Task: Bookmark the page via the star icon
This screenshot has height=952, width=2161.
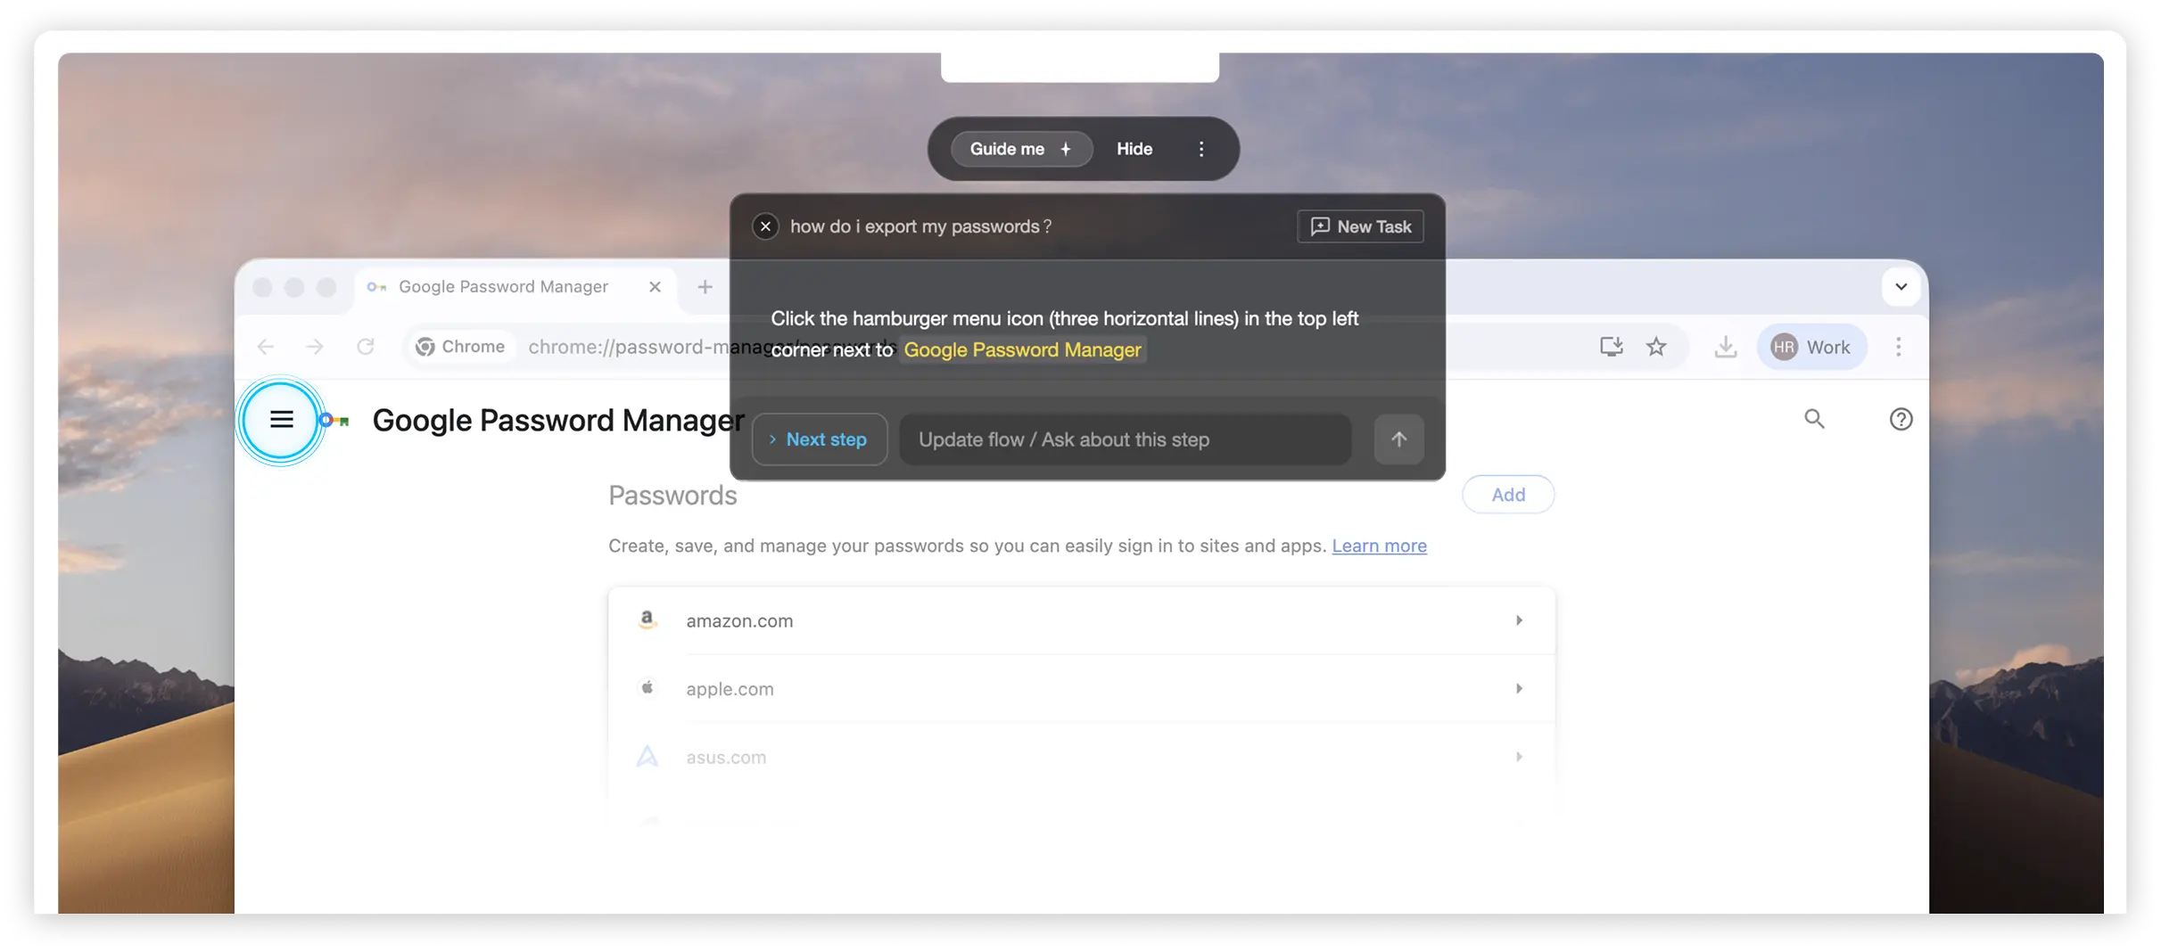Action: 1656,347
